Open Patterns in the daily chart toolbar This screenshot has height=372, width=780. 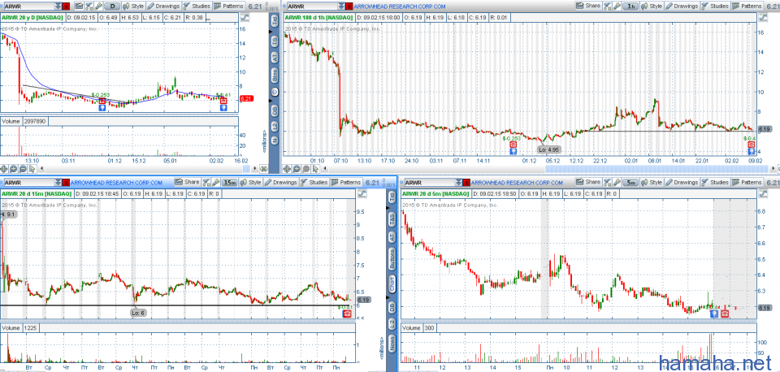(x=229, y=6)
